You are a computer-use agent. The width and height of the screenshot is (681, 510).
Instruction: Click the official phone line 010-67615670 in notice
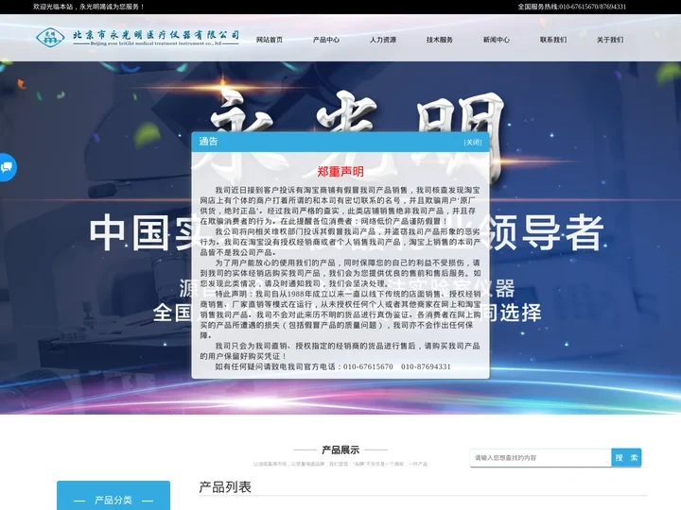[368, 366]
